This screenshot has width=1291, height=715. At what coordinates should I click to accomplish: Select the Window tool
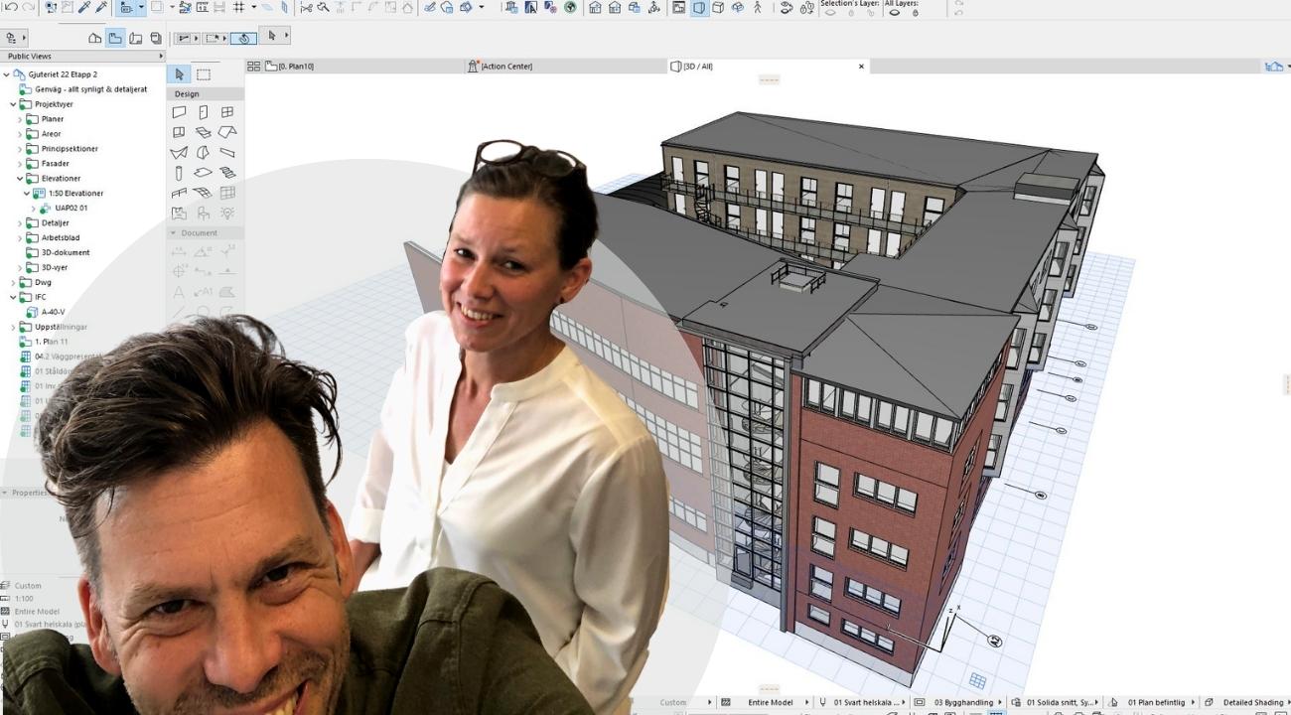click(x=227, y=112)
